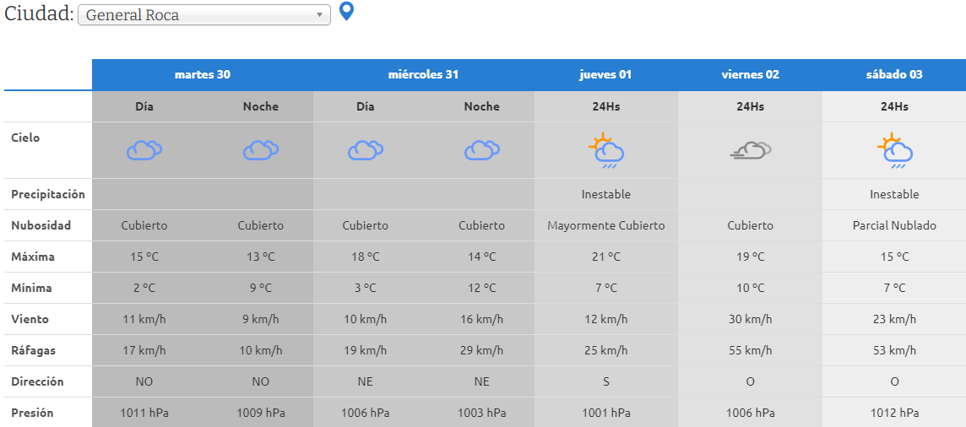Click the Inestable precipitation cell for jueves

[606, 194]
